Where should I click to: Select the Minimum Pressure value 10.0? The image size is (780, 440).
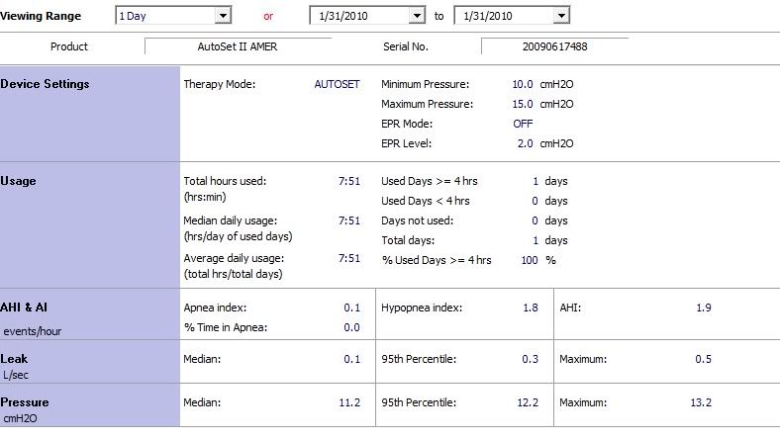(523, 84)
